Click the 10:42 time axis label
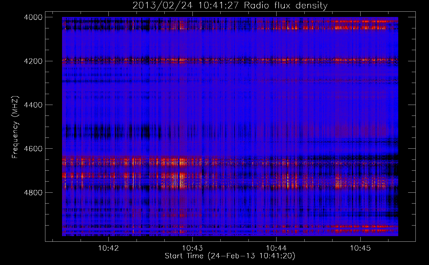This screenshot has height=265, width=429. click(108, 248)
